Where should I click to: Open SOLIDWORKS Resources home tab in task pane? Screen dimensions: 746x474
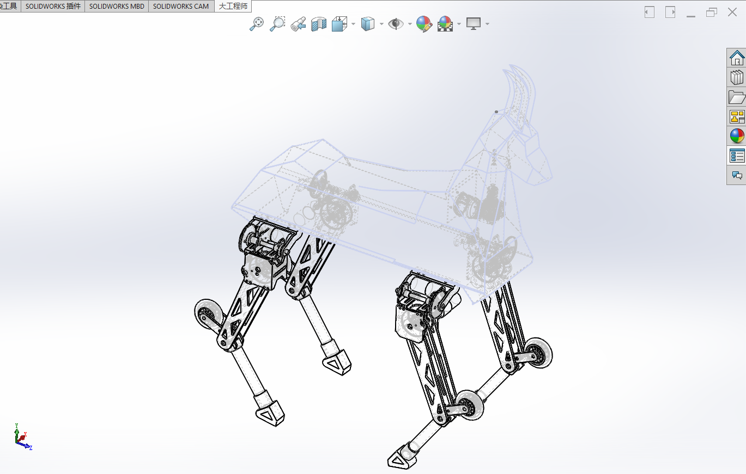pyautogui.click(x=737, y=58)
